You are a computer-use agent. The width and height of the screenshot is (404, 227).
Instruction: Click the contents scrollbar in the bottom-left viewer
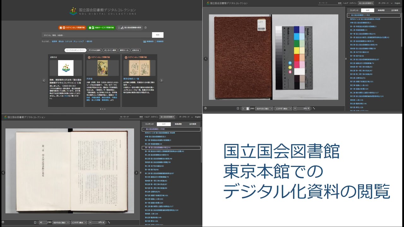coord(201,145)
